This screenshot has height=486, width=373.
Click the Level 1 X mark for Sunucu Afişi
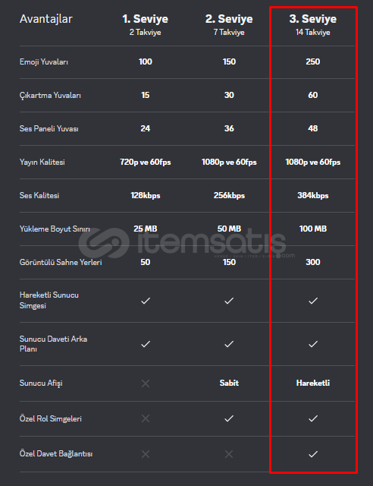pyautogui.click(x=146, y=383)
